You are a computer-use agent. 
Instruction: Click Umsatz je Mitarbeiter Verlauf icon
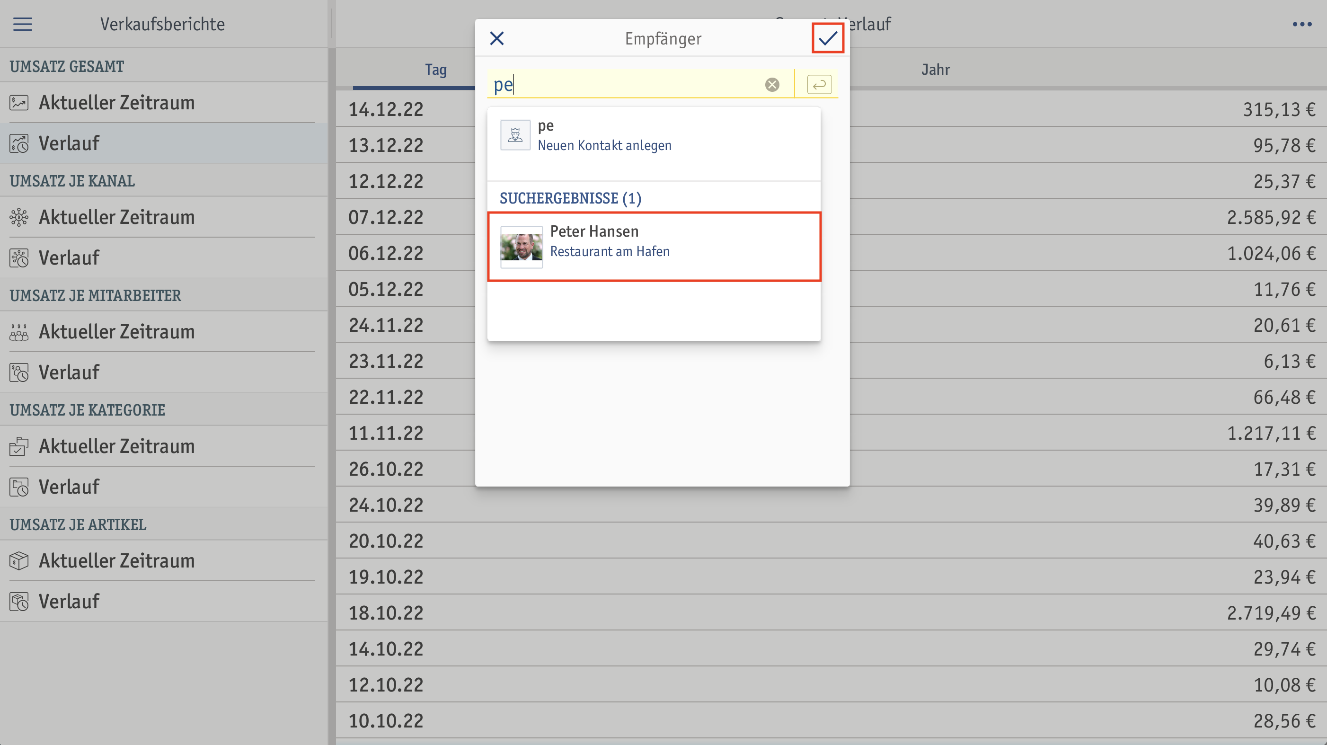point(19,372)
